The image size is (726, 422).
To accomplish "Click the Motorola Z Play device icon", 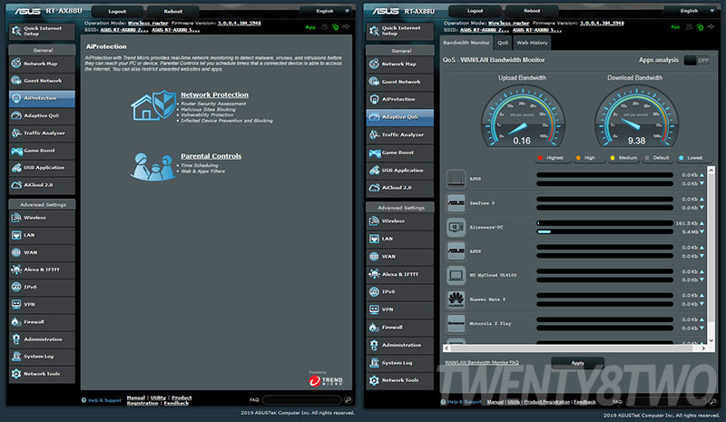I will point(456,323).
